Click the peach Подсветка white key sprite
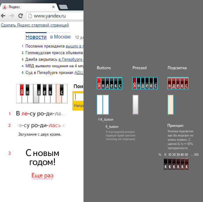 171,105
